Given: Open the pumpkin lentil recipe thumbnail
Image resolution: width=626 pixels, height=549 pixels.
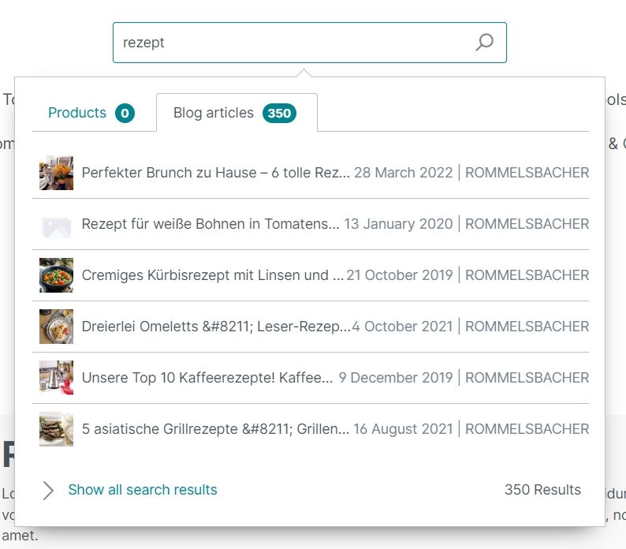Looking at the screenshot, I should (x=57, y=275).
